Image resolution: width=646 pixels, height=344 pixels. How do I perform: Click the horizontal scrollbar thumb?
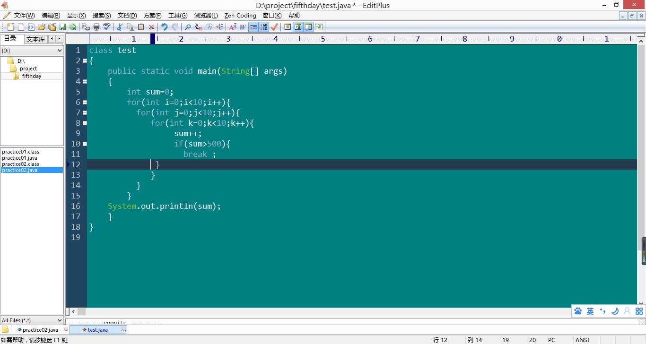pos(81,312)
